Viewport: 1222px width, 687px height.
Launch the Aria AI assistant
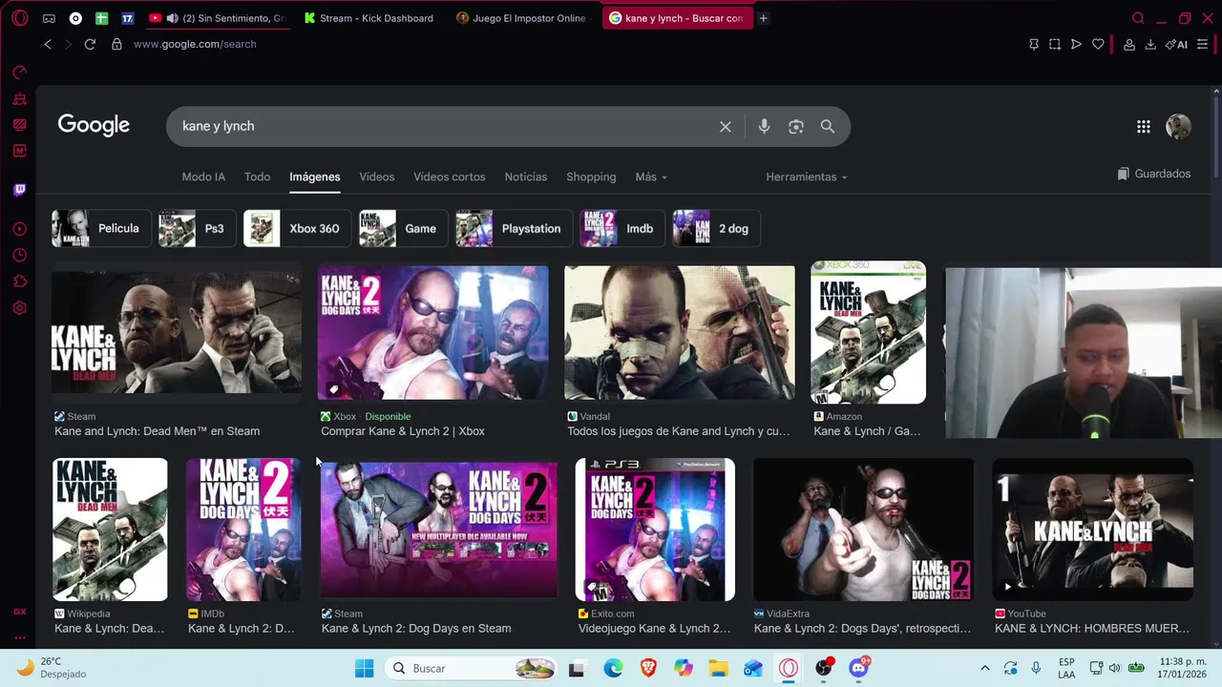pos(1176,44)
